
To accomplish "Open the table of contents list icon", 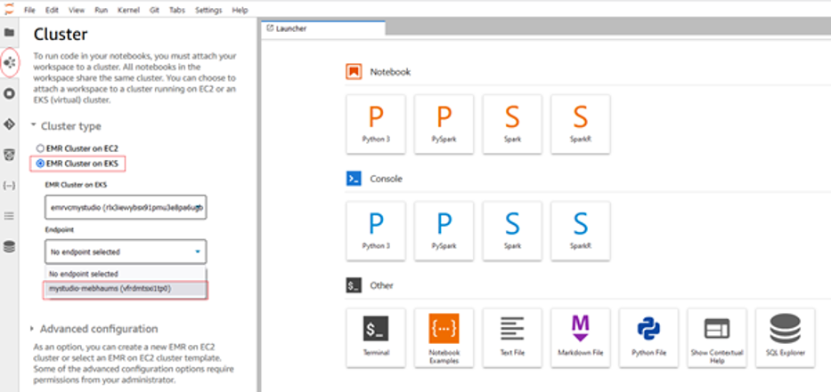I will (x=9, y=216).
